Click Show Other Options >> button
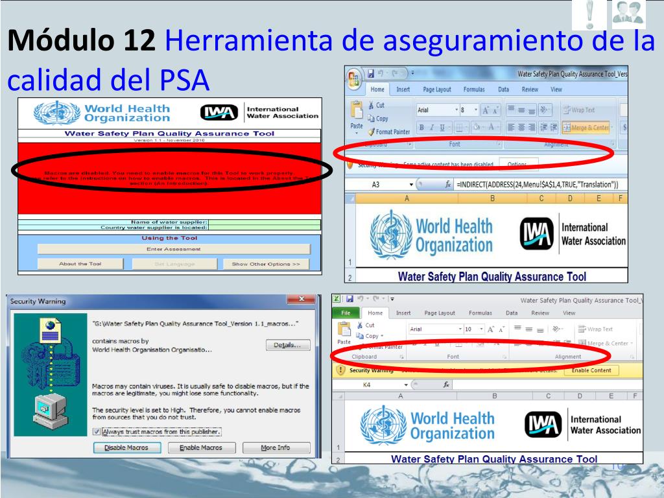 coord(266,264)
